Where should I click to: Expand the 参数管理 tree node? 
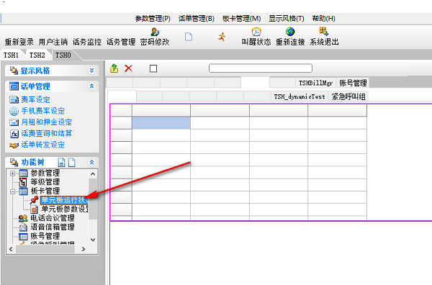click(12, 173)
